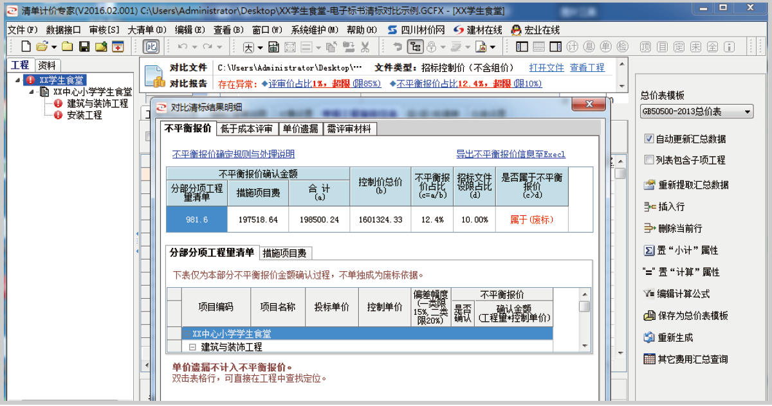The image size is (772, 406).
Task: Toggle the 比 compare toolbar button
Action: pos(151,47)
